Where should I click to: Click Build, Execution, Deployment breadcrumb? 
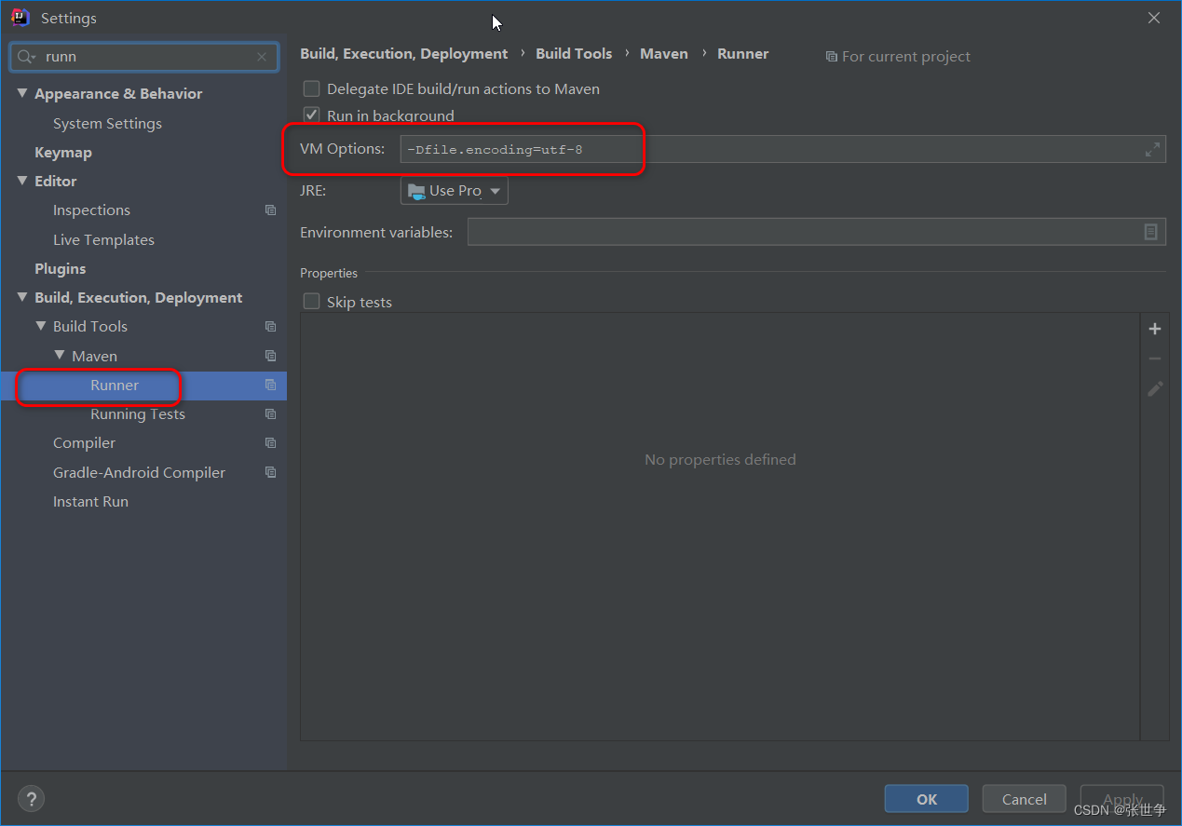[404, 54]
